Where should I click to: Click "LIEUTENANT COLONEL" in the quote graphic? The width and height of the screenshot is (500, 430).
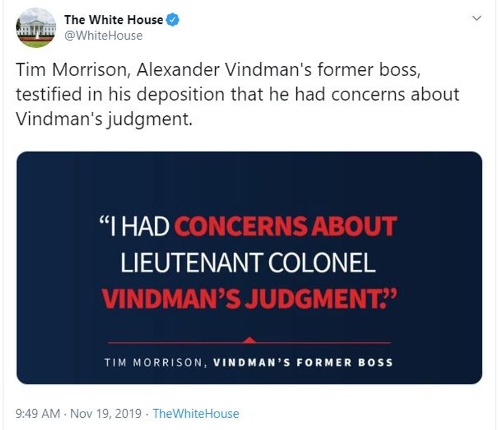click(x=248, y=263)
